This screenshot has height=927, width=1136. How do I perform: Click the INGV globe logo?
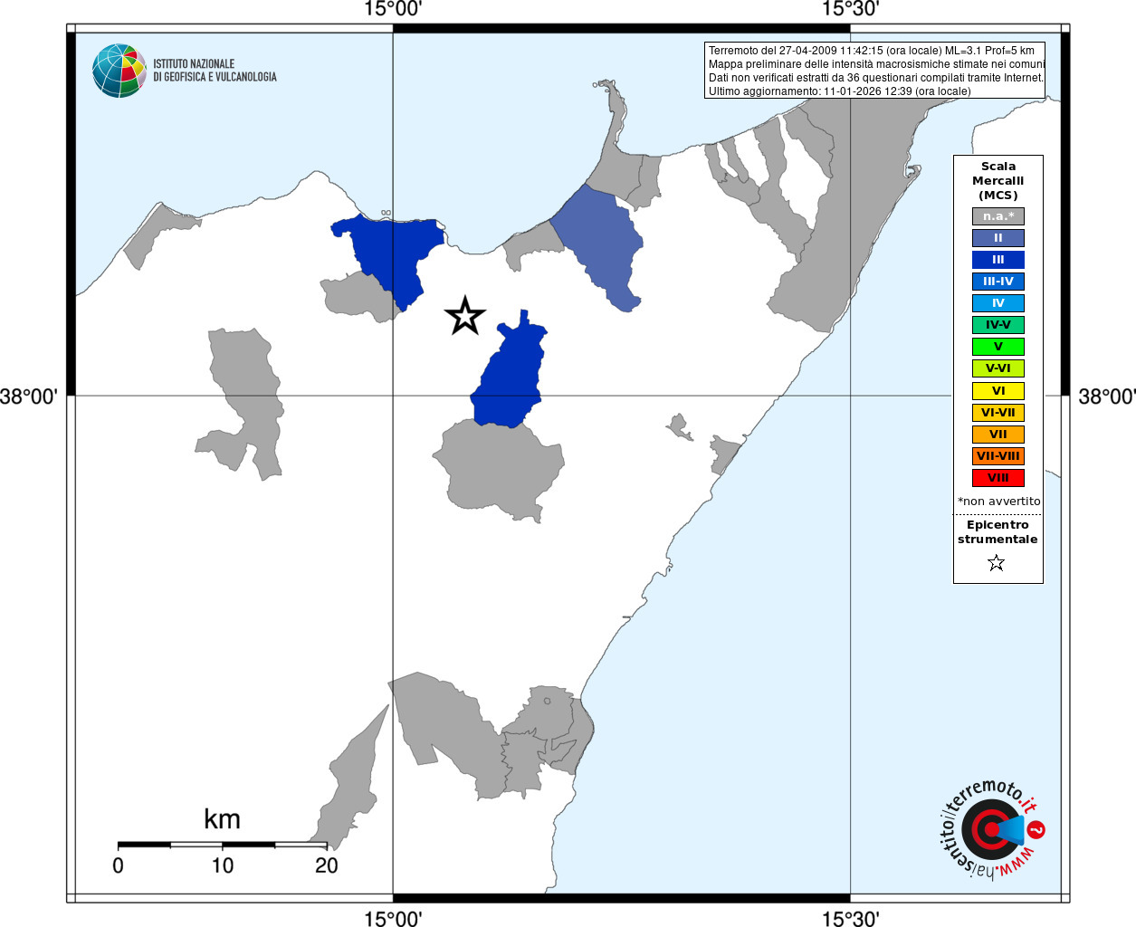pos(119,71)
